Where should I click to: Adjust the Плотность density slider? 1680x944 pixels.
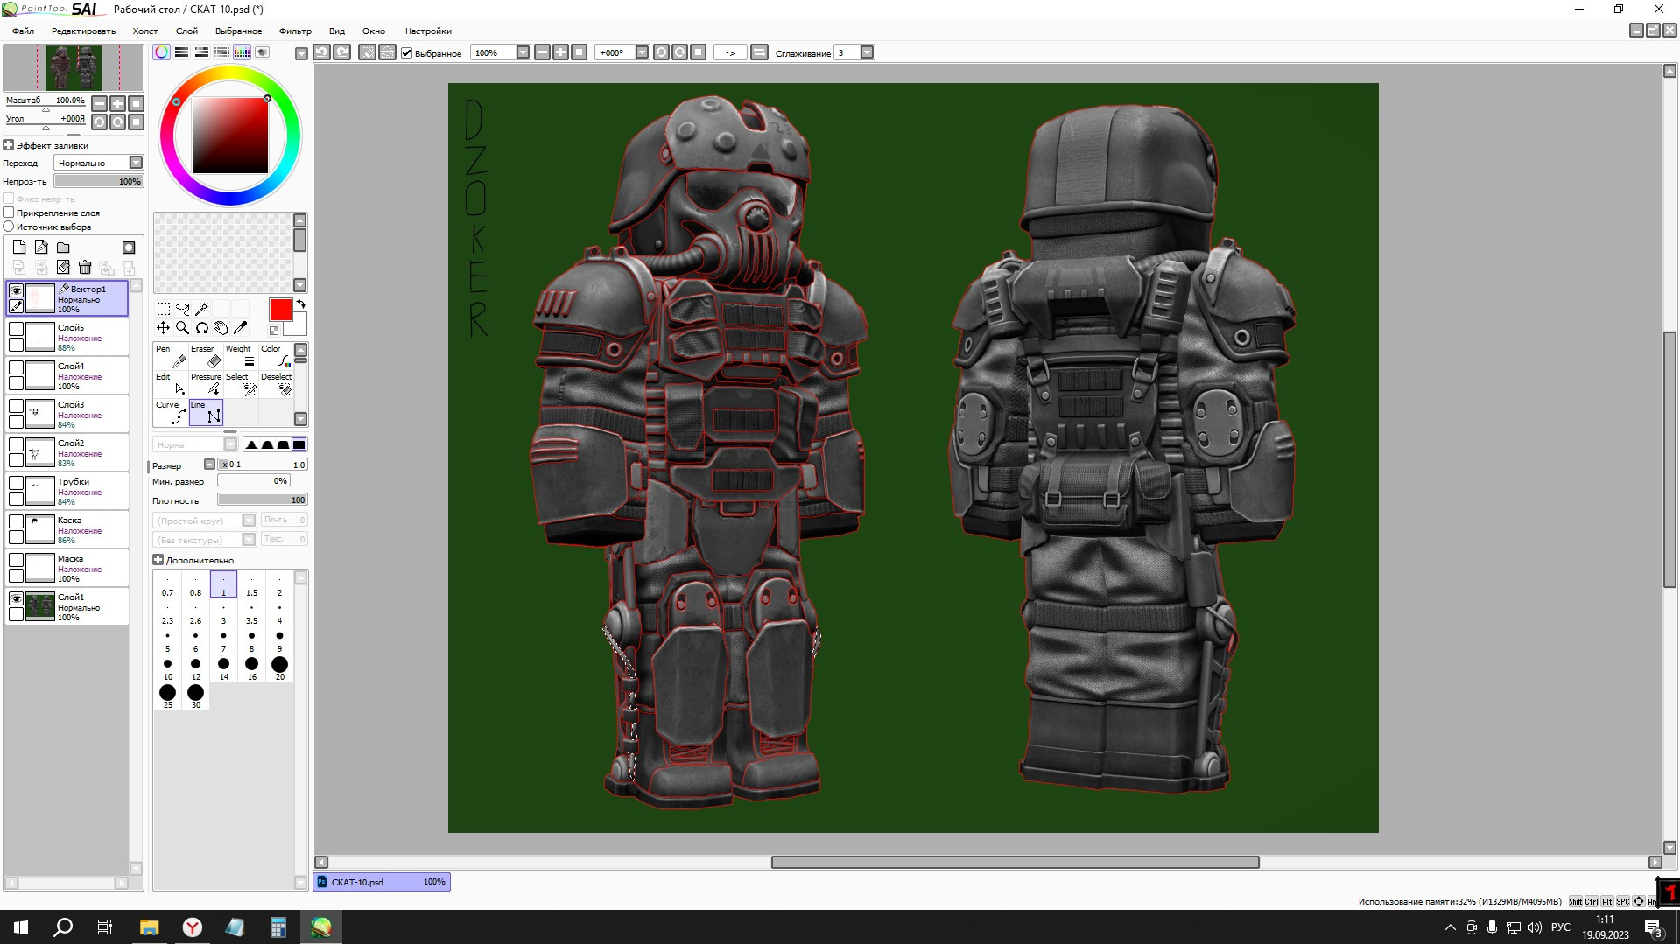pyautogui.click(x=262, y=500)
